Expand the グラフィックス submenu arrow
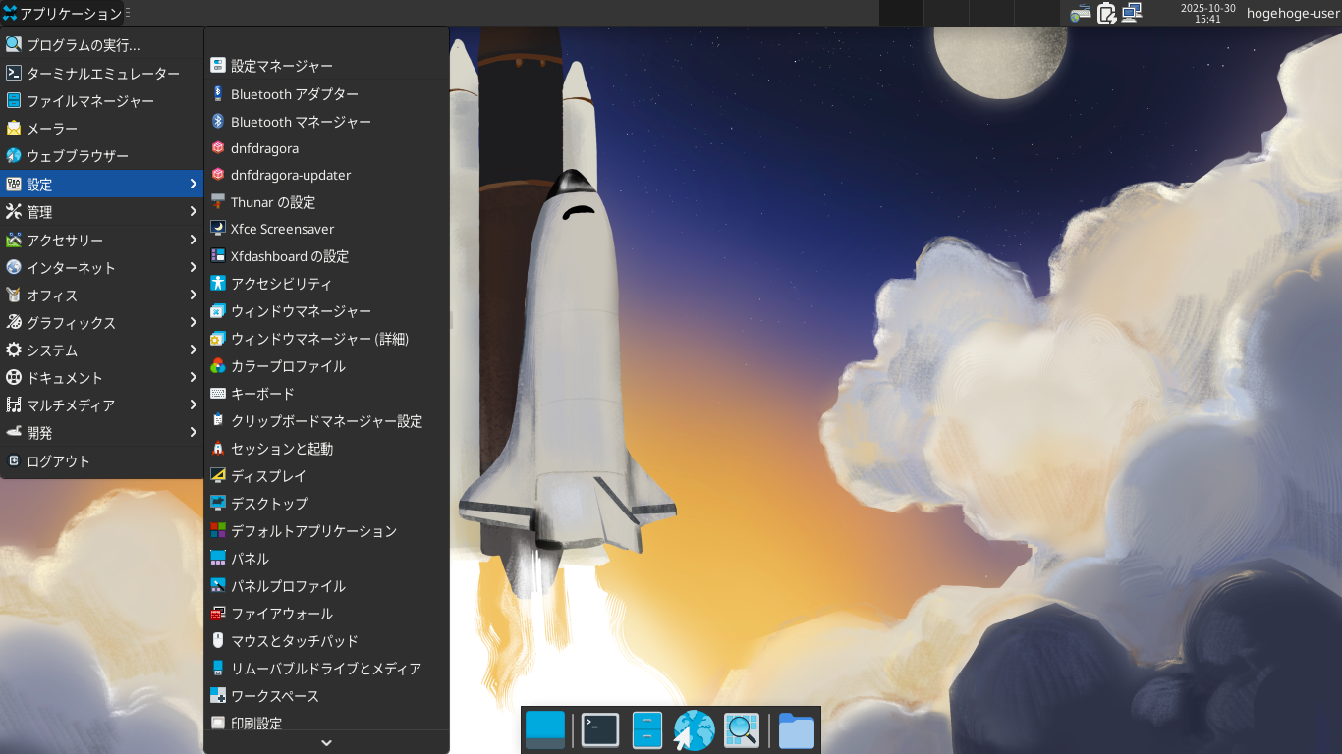This screenshot has height=754, width=1342. 194,323
